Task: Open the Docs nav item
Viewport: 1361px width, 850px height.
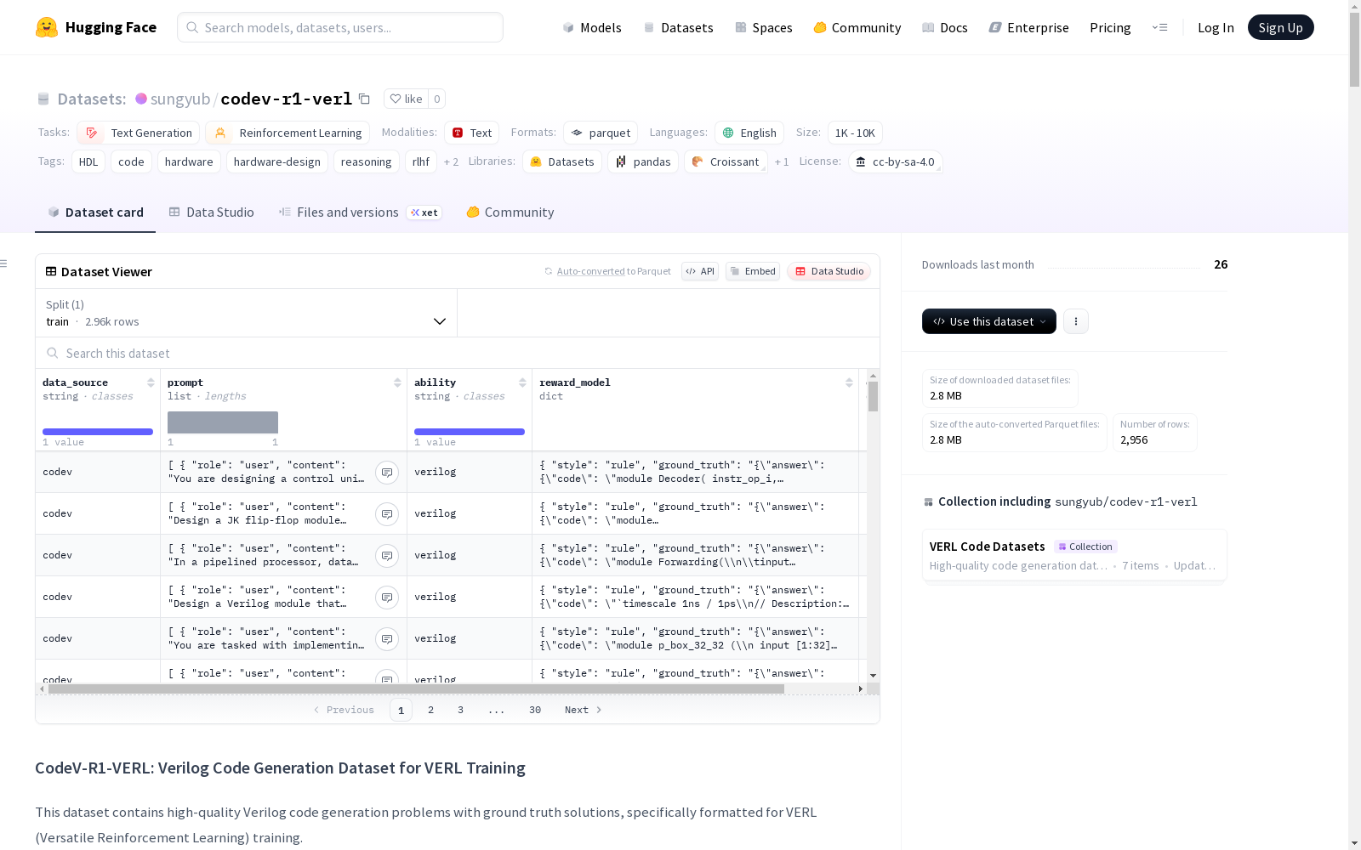Action: click(945, 27)
